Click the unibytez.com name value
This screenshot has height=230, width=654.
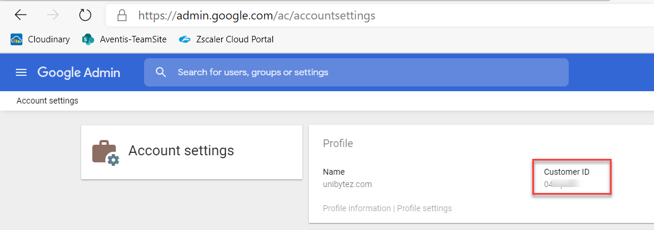tap(348, 184)
